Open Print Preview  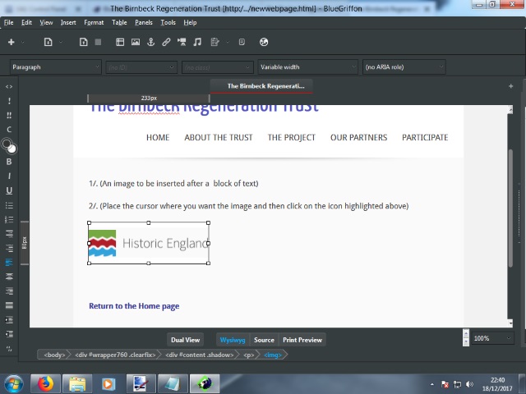302,340
